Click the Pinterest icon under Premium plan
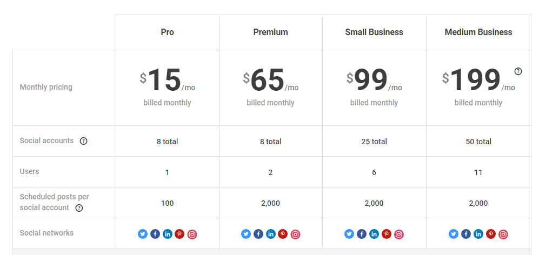The width and height of the screenshot is (539, 255). click(x=283, y=234)
